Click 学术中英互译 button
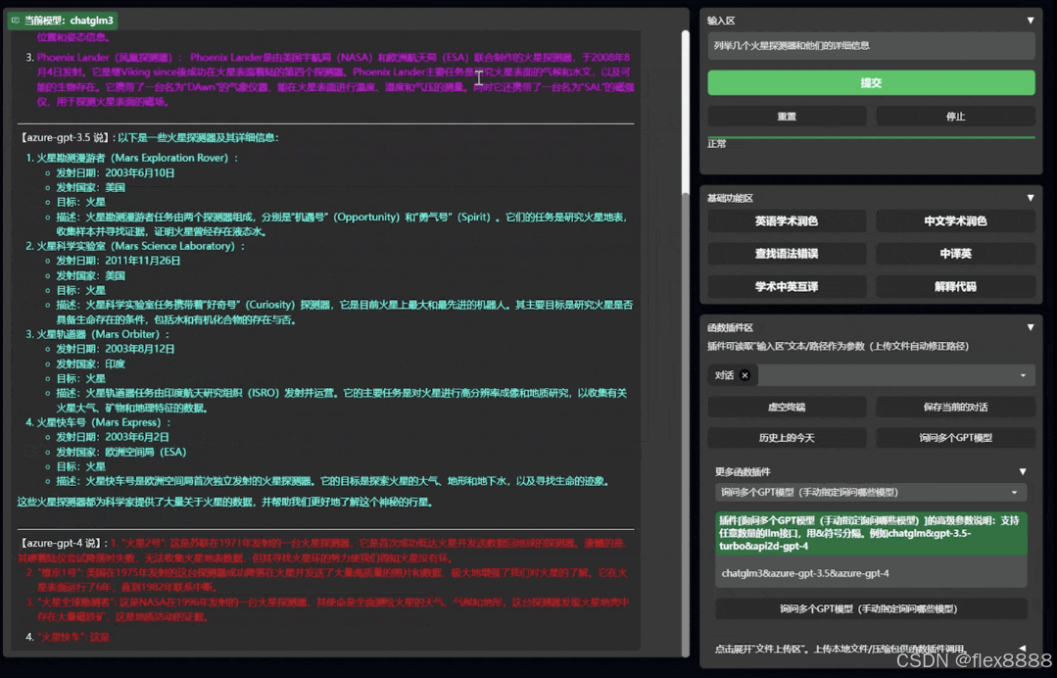The width and height of the screenshot is (1057, 678). pos(787,286)
